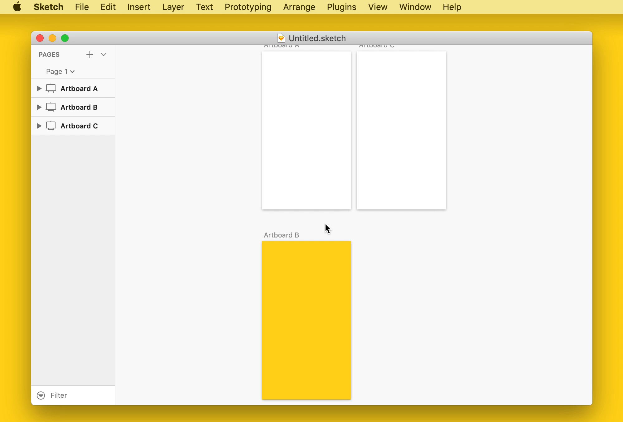Open the Prototyping menu
623x422 pixels.
(248, 7)
